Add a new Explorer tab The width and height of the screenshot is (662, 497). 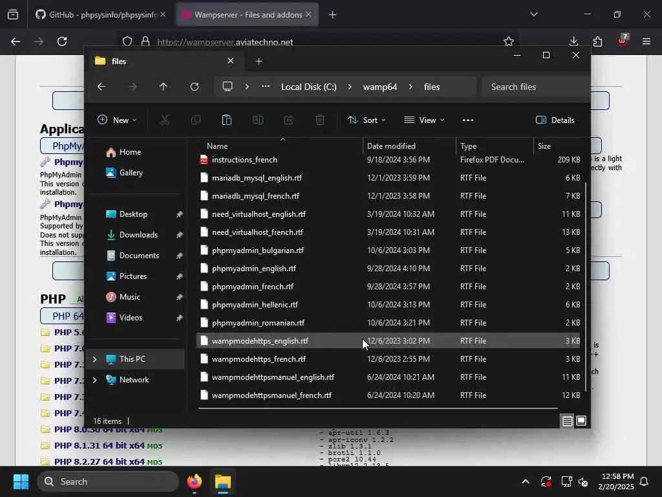259,61
